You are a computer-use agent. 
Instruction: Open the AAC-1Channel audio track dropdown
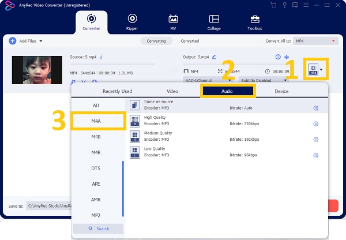208,80
